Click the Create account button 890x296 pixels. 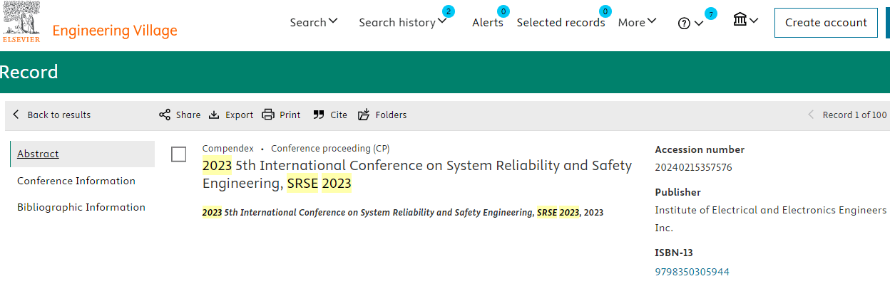pos(826,23)
